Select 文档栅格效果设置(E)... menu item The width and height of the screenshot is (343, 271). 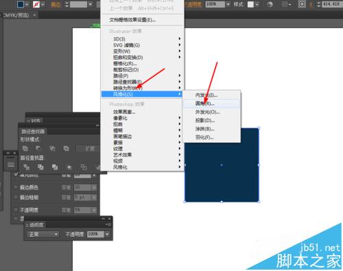(x=142, y=20)
